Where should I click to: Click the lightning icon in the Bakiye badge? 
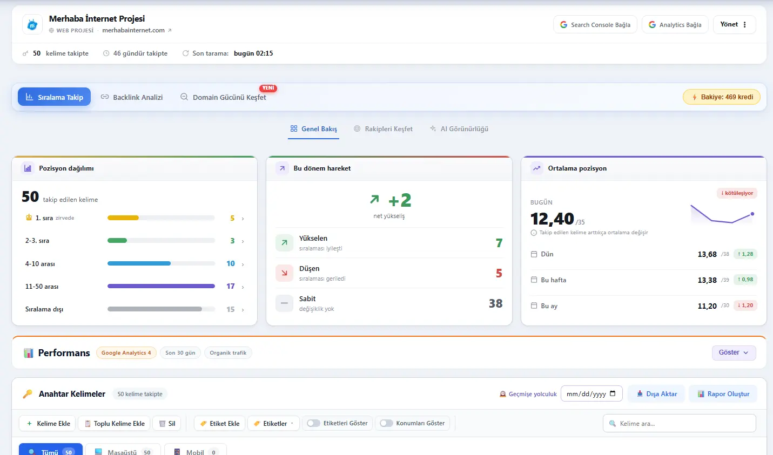[695, 97]
